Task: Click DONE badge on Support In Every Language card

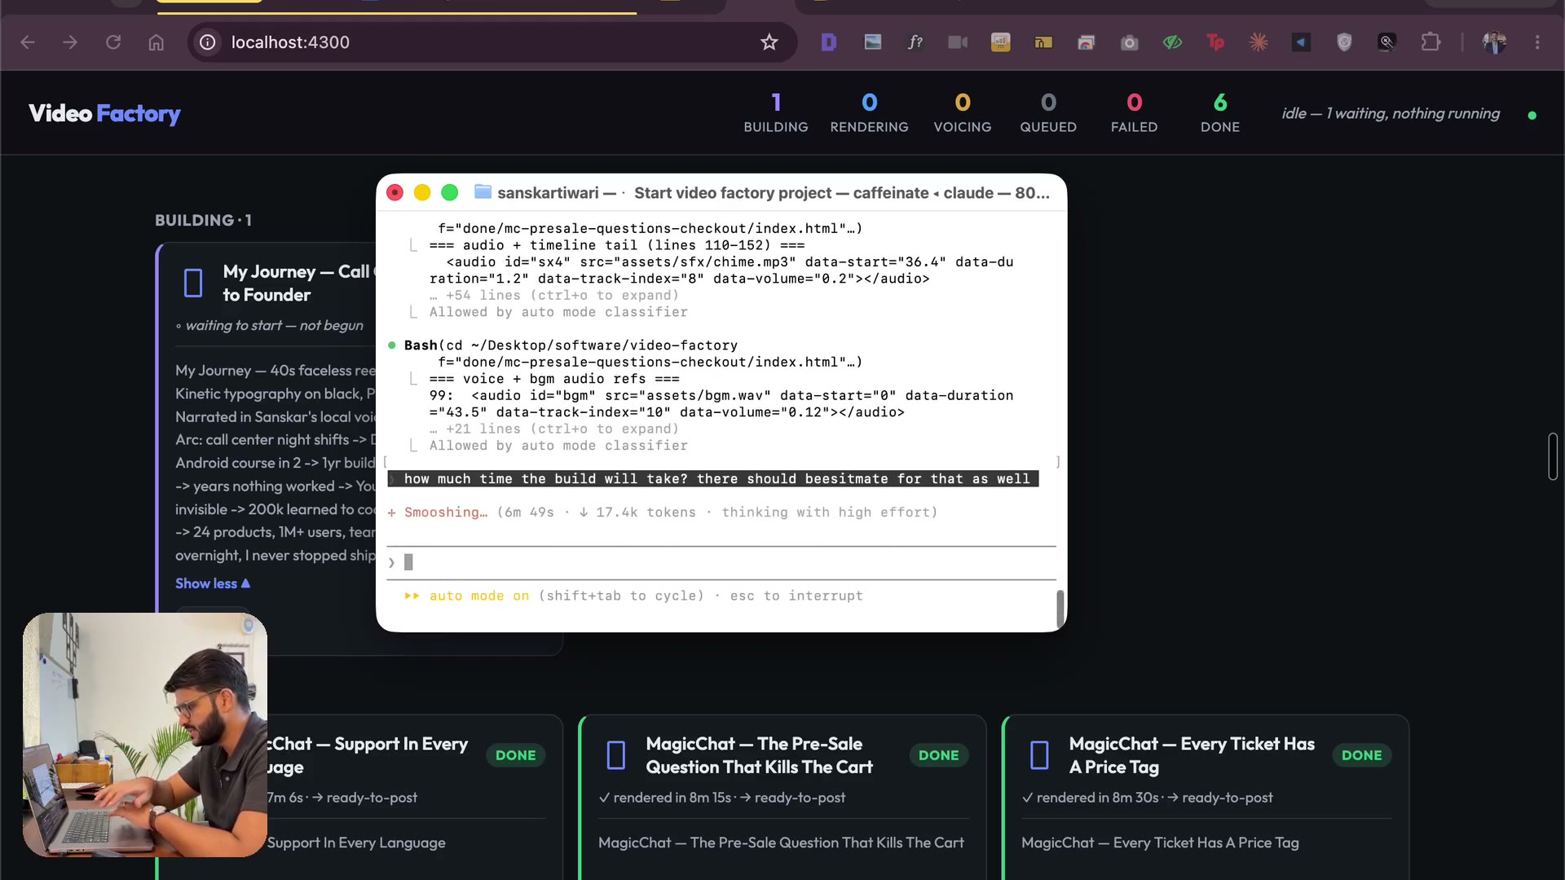Action: point(516,755)
